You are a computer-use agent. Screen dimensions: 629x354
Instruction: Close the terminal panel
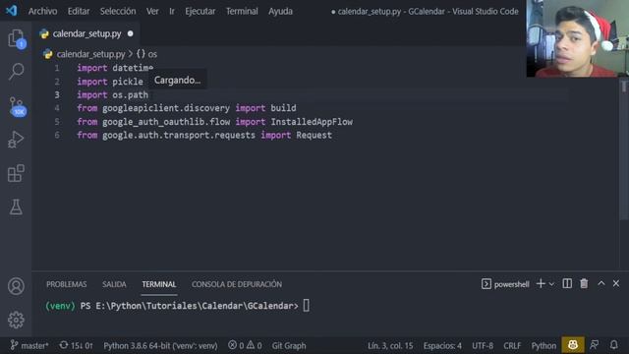point(616,283)
